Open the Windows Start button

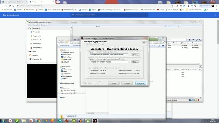click(3, 121)
